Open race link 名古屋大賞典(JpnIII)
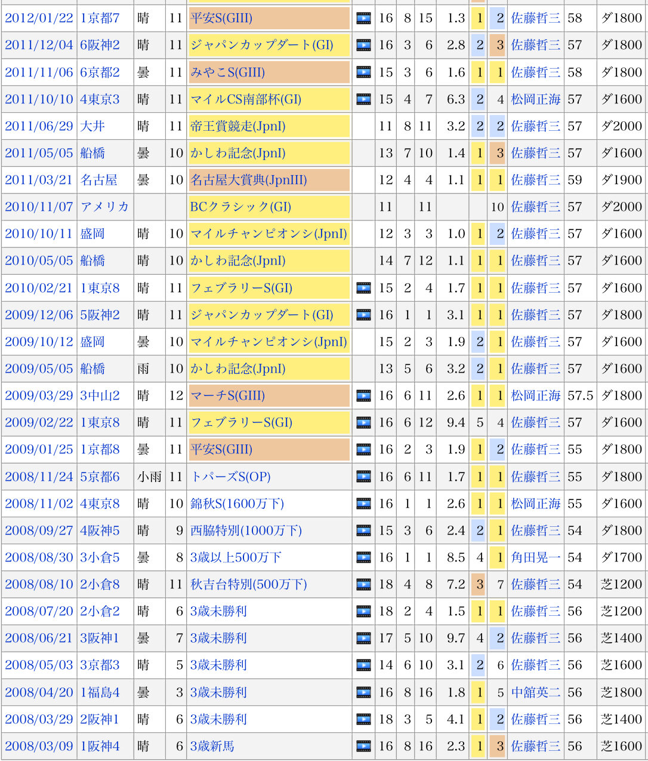Screen dimensions: 648x761 [x=248, y=180]
